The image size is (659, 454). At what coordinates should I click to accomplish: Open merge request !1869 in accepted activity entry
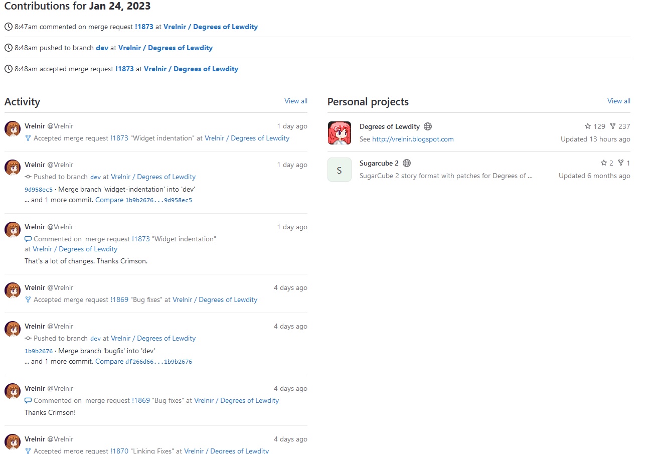[x=119, y=299]
